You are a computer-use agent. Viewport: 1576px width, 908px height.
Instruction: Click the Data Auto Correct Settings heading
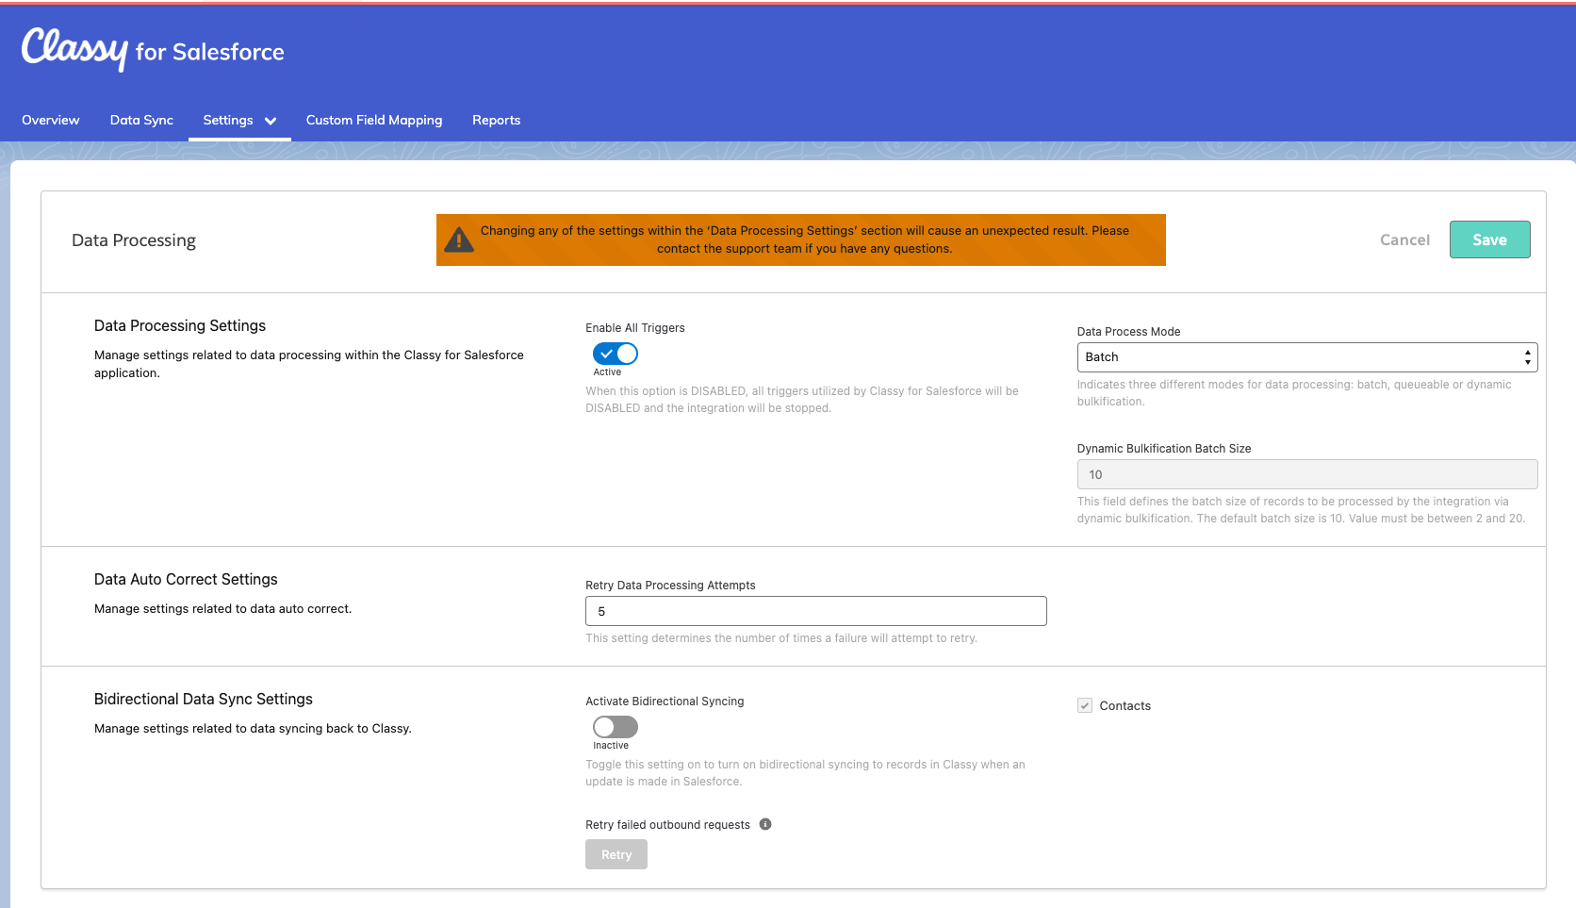[186, 579]
